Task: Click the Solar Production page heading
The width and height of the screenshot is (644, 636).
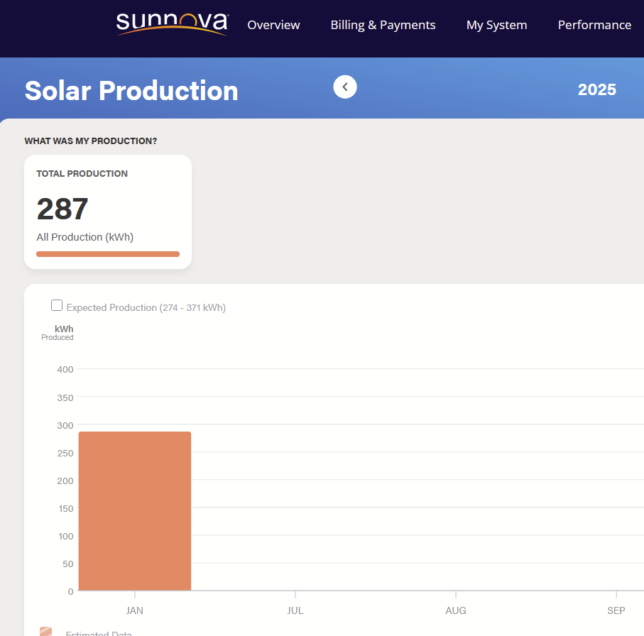Action: 131,91
